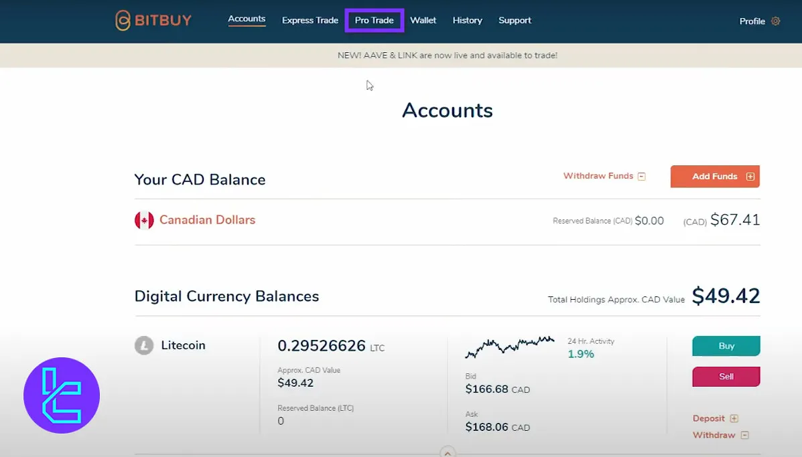802x457 pixels.
Task: Open the History page
Action: pyautogui.click(x=467, y=20)
